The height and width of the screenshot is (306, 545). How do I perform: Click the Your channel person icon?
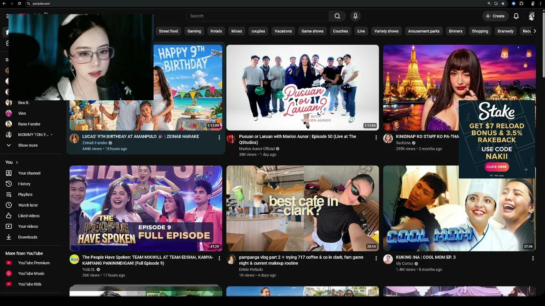[9, 173]
